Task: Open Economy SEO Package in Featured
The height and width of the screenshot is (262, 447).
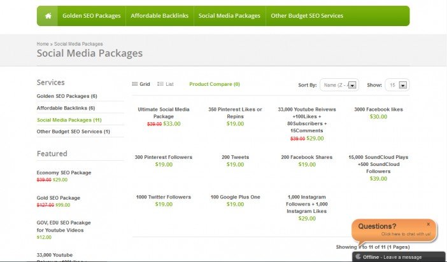Action: [64, 173]
